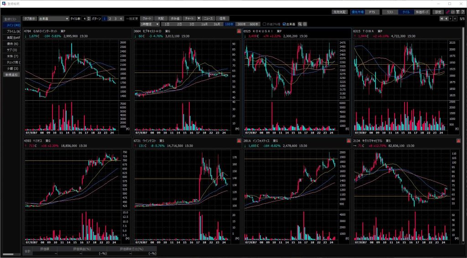Viewport: 467px width, 258px height.
Task: Go to the first page of tiles
Action: pos(441,19)
